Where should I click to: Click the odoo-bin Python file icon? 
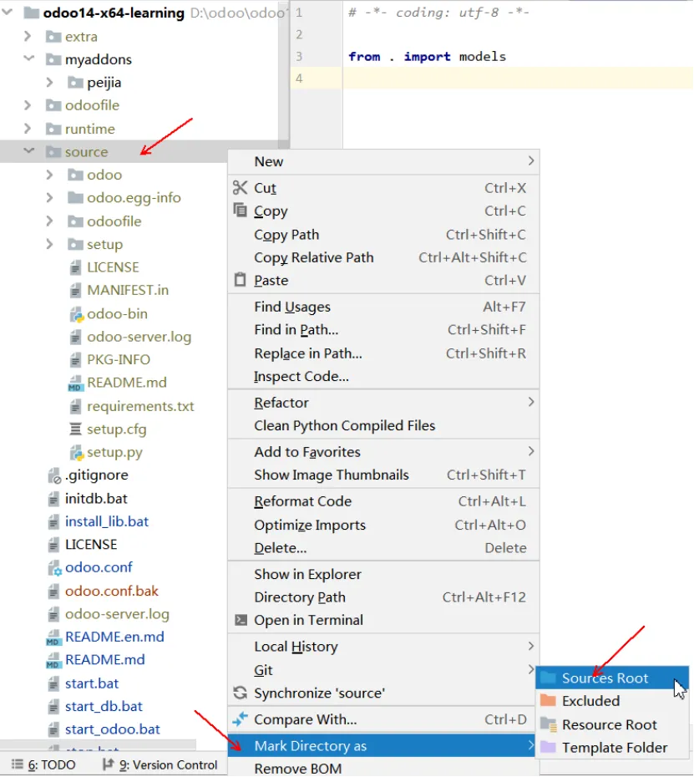[76, 314]
